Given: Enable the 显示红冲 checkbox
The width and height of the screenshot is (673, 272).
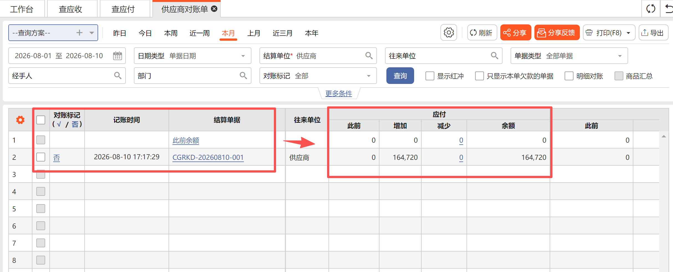Looking at the screenshot, I should click(430, 76).
